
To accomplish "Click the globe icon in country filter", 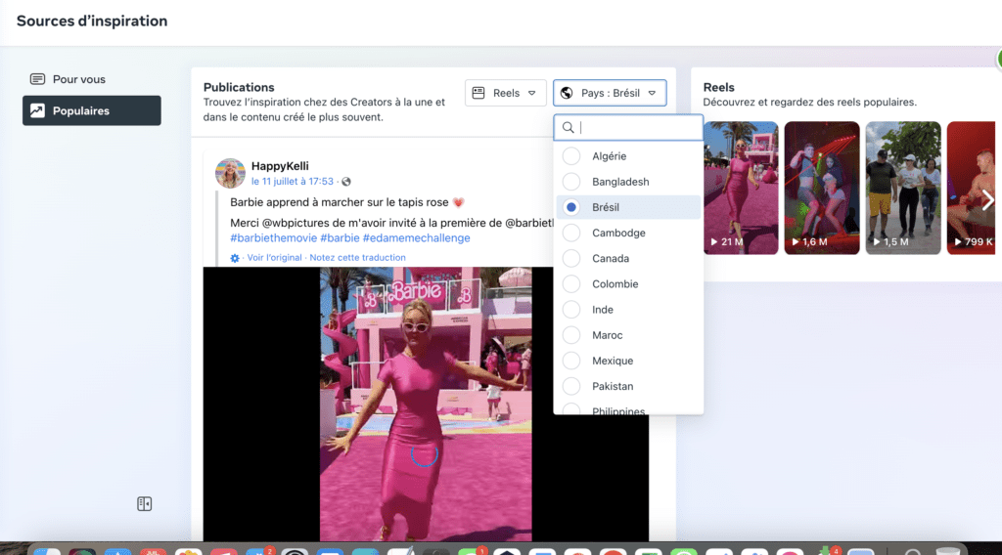I will (567, 93).
